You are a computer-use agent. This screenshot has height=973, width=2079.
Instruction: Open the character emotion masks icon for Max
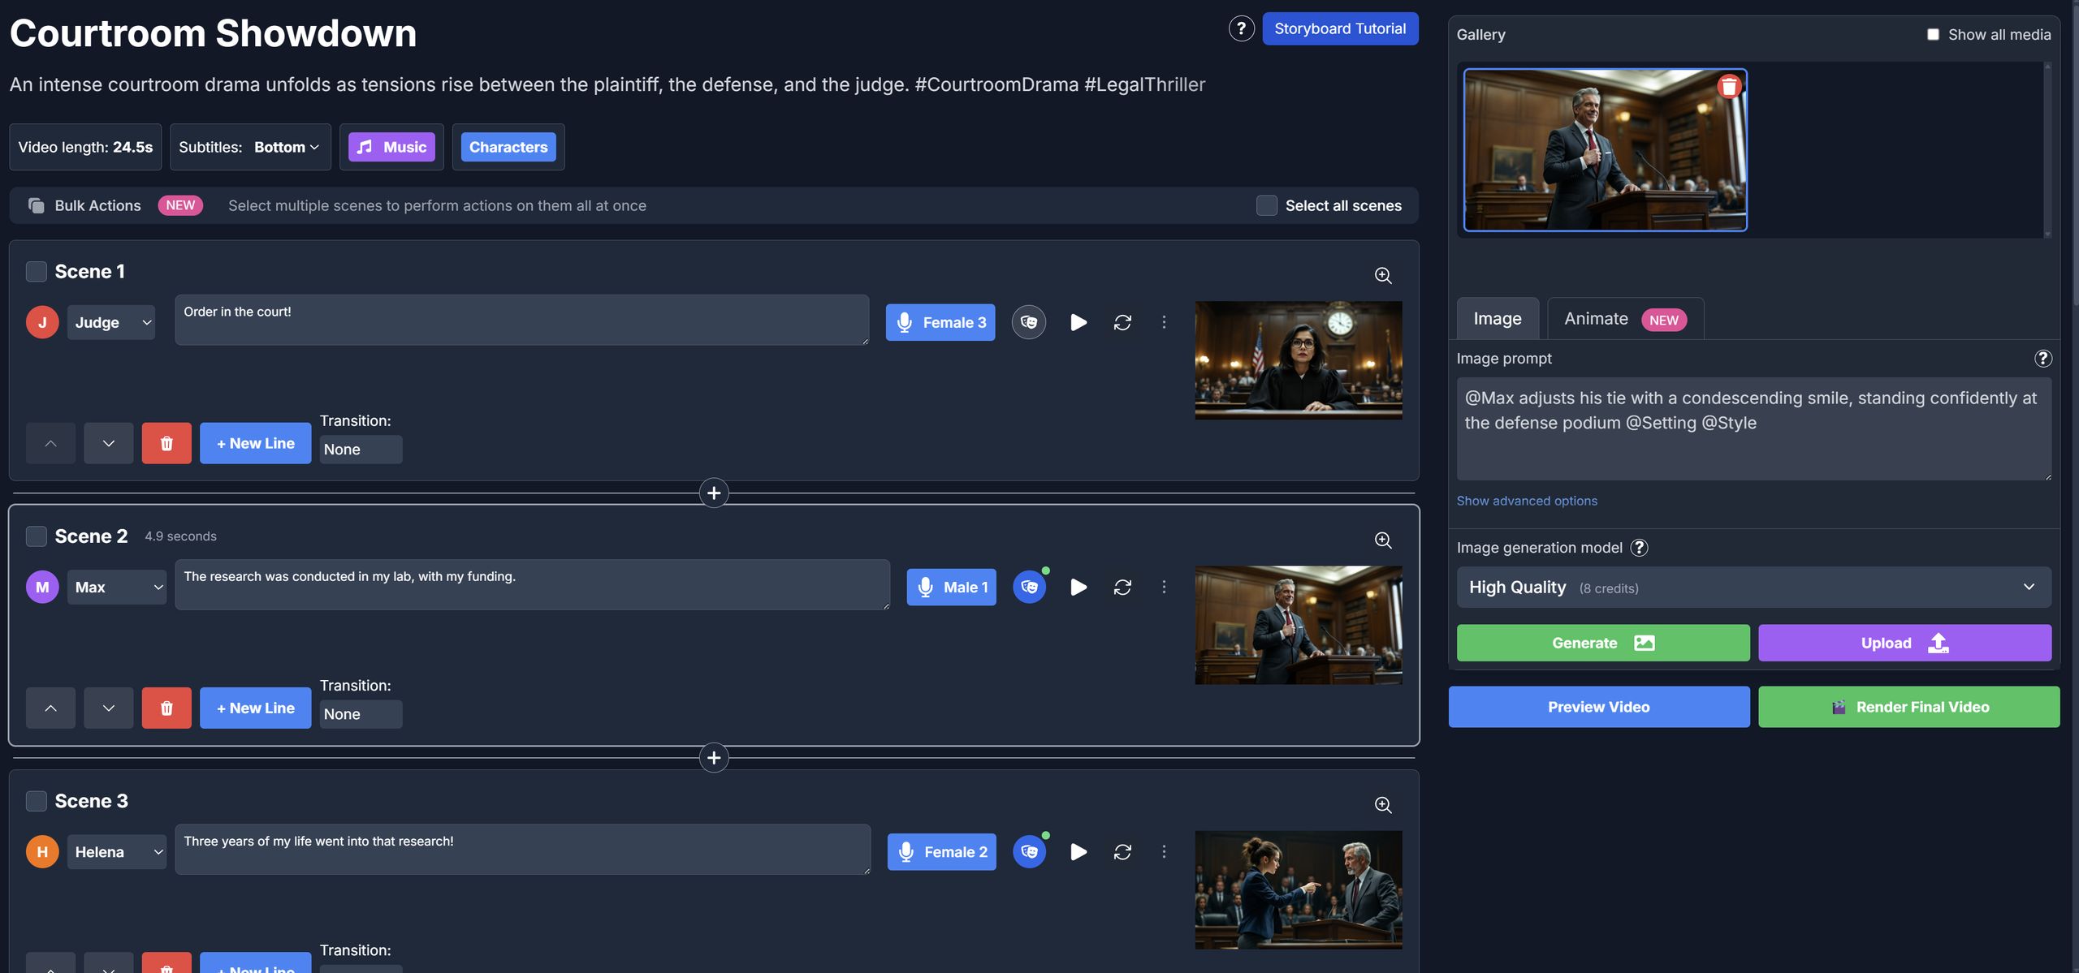click(1029, 587)
